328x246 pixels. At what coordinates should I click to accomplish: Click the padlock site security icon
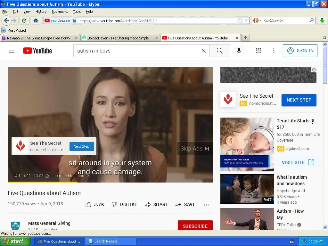[74, 20]
